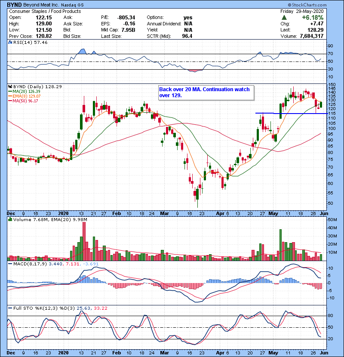344x357 pixels.
Task: Click the +6.18% percent change
Action: pyautogui.click(x=313, y=18)
